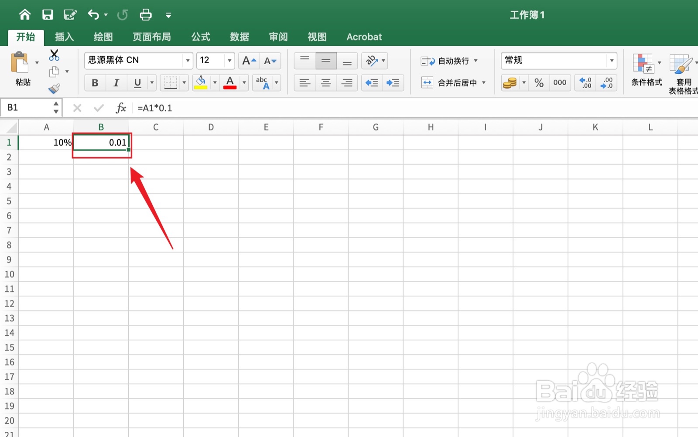Toggle italic formatting with I button
The width and height of the screenshot is (698, 437).
pos(116,82)
